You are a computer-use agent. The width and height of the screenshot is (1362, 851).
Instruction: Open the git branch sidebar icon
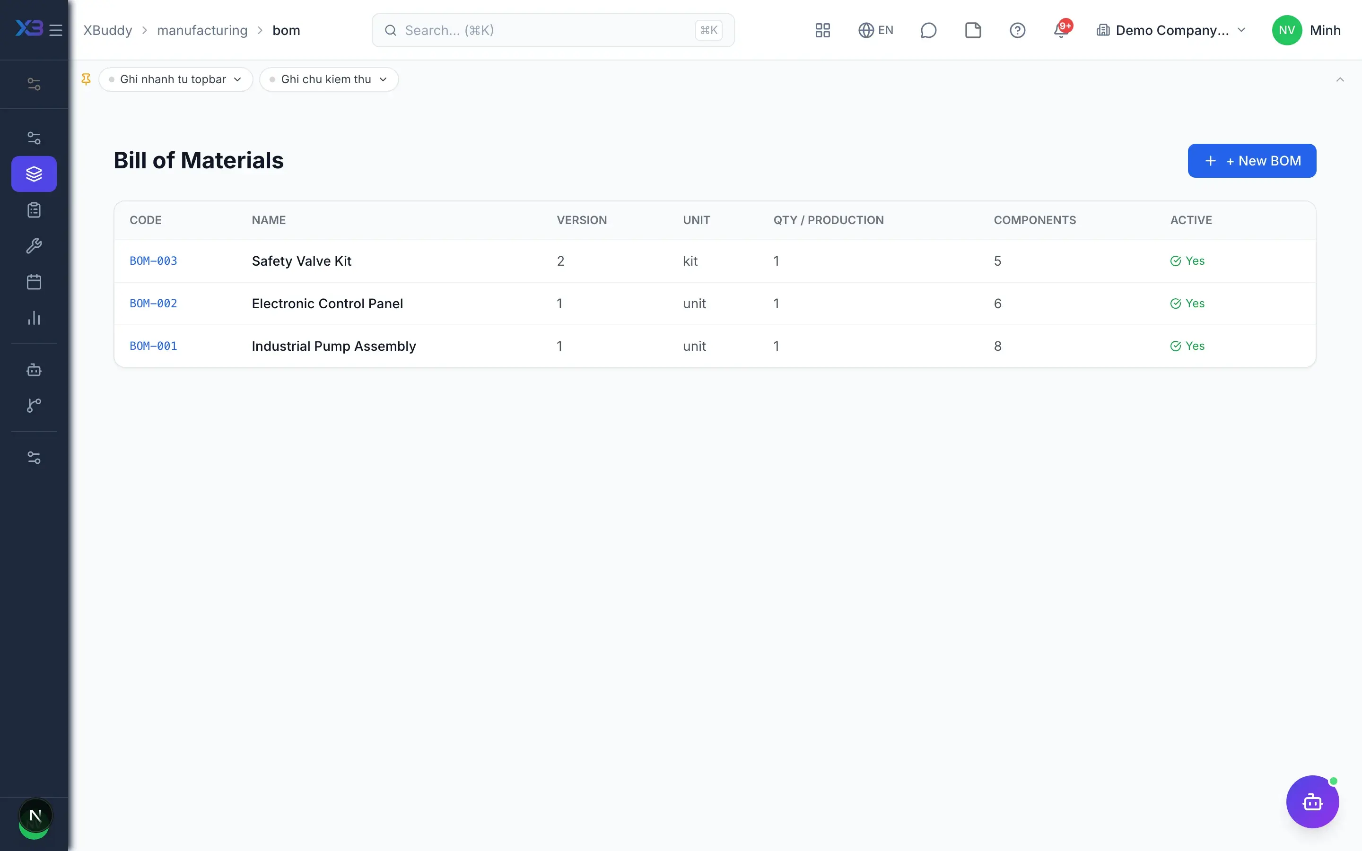(34, 405)
